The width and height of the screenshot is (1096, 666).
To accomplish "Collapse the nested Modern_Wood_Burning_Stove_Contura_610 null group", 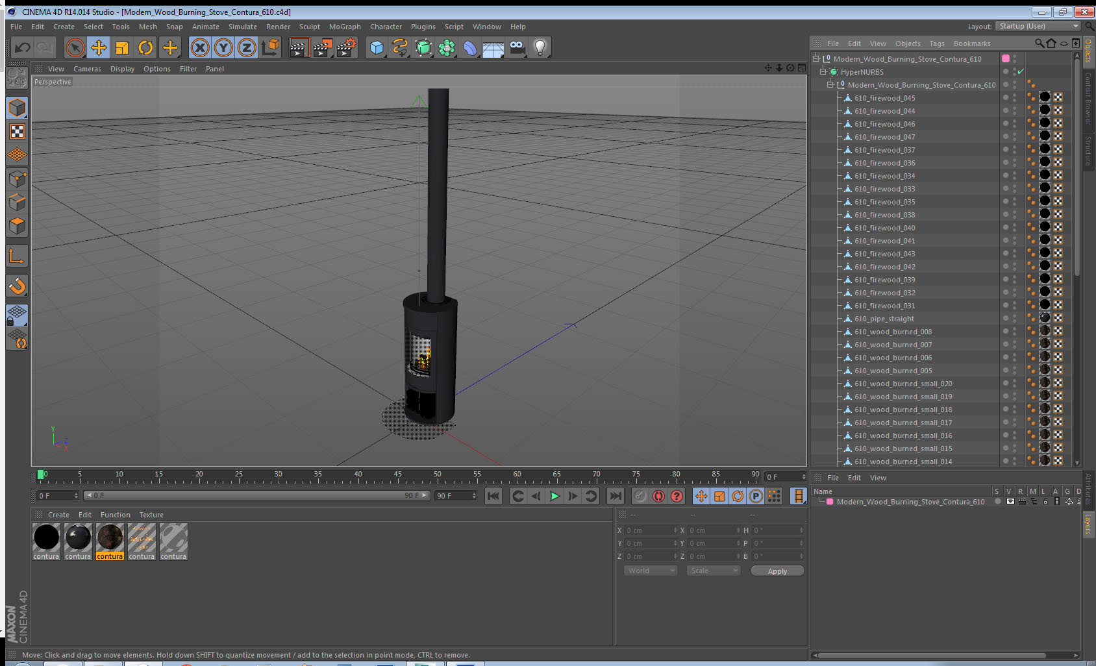I will click(830, 85).
